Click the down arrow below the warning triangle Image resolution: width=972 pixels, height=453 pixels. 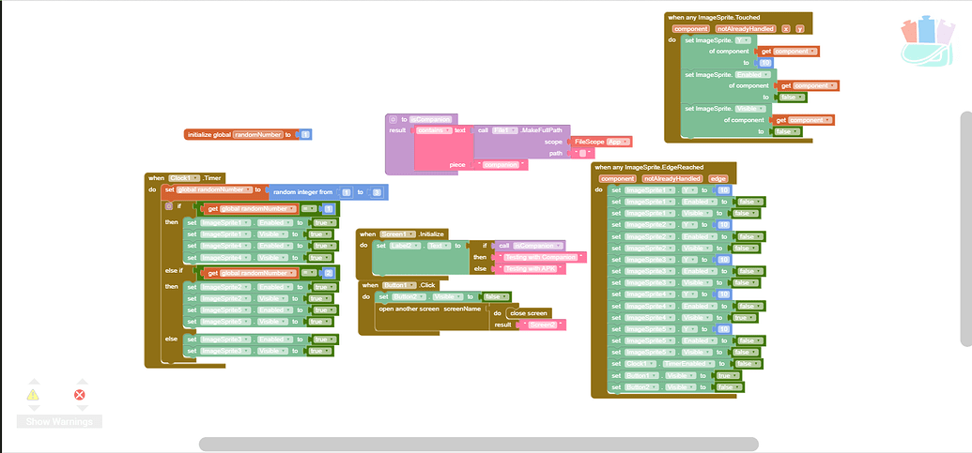33,408
